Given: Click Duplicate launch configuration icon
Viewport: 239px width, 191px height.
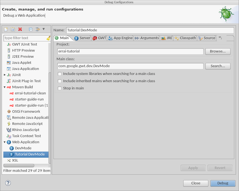Looking at the screenshot, I should coord(13,29).
